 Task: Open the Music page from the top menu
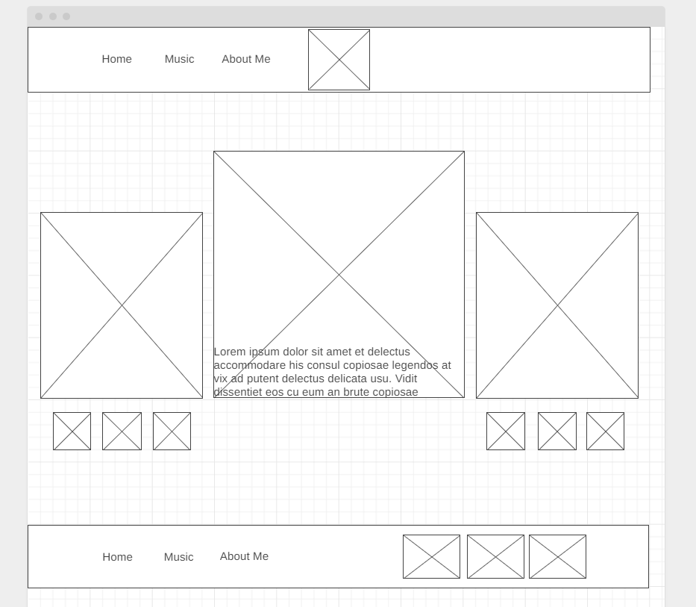click(x=178, y=59)
